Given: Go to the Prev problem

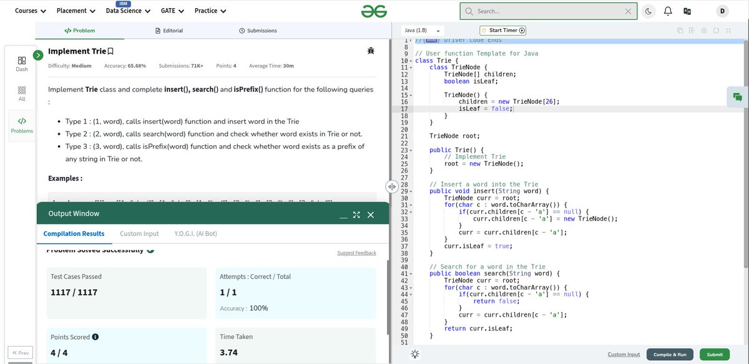Looking at the screenshot, I should (21, 353).
